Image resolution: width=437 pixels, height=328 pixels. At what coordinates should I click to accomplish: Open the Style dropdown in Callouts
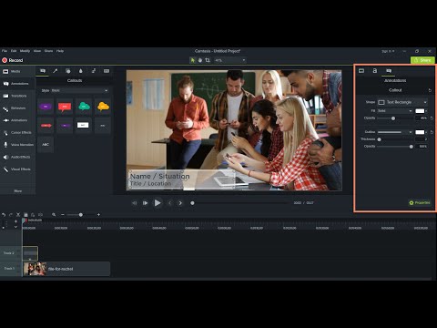tap(80, 90)
